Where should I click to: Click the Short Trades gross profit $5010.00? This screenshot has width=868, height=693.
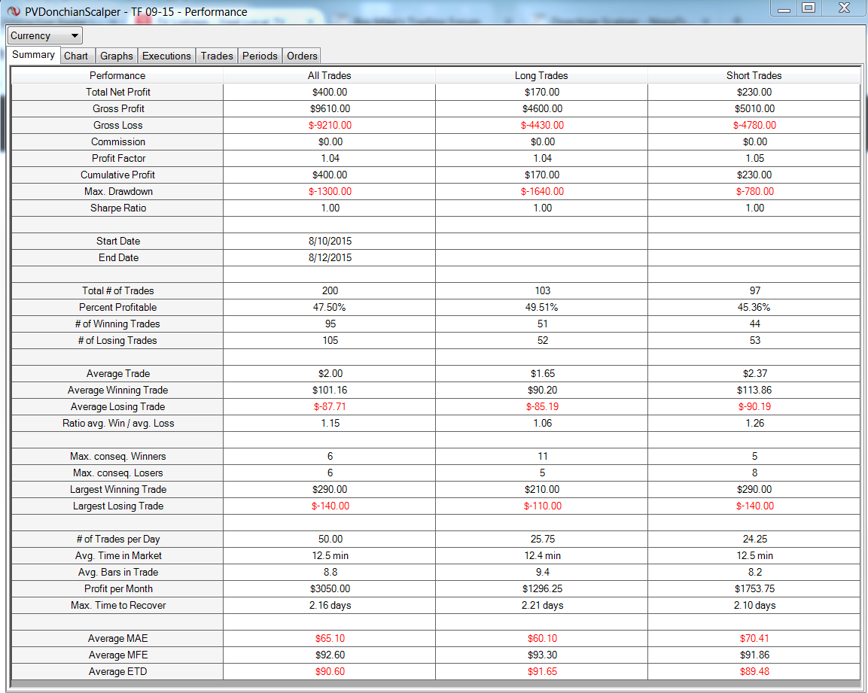pyautogui.click(x=754, y=108)
